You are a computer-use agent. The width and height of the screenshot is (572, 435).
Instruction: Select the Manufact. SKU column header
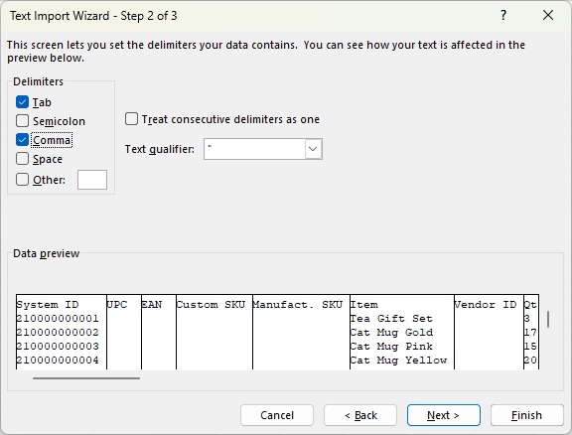coord(298,305)
